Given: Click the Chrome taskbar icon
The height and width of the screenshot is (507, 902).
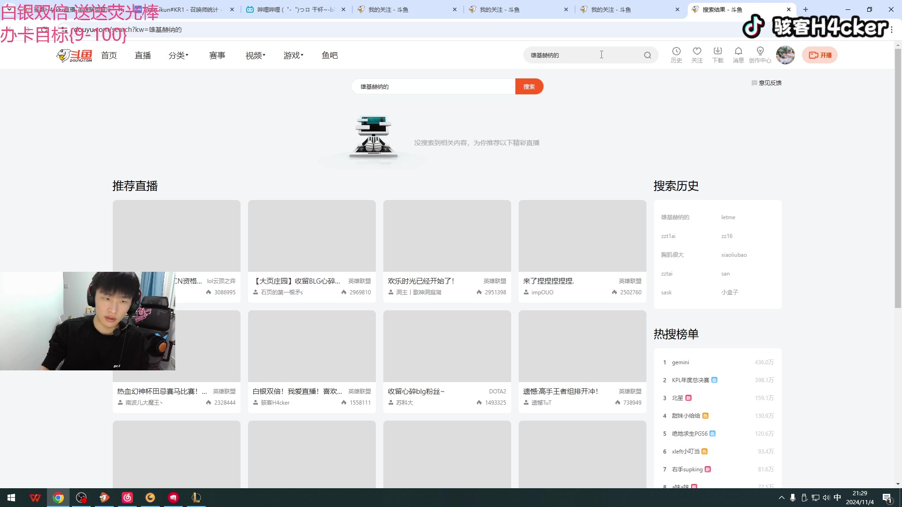Looking at the screenshot, I should click(58, 498).
